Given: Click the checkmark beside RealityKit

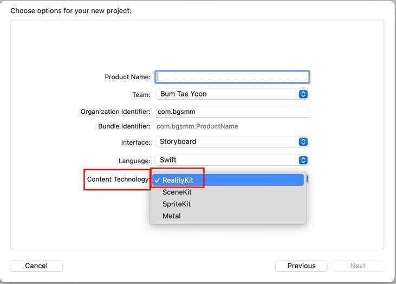Looking at the screenshot, I should coord(157,180).
